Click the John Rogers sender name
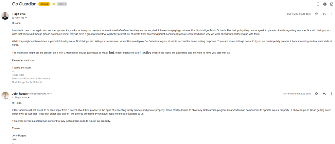Screen dimensions: 335x144 click(x=20, y=94)
